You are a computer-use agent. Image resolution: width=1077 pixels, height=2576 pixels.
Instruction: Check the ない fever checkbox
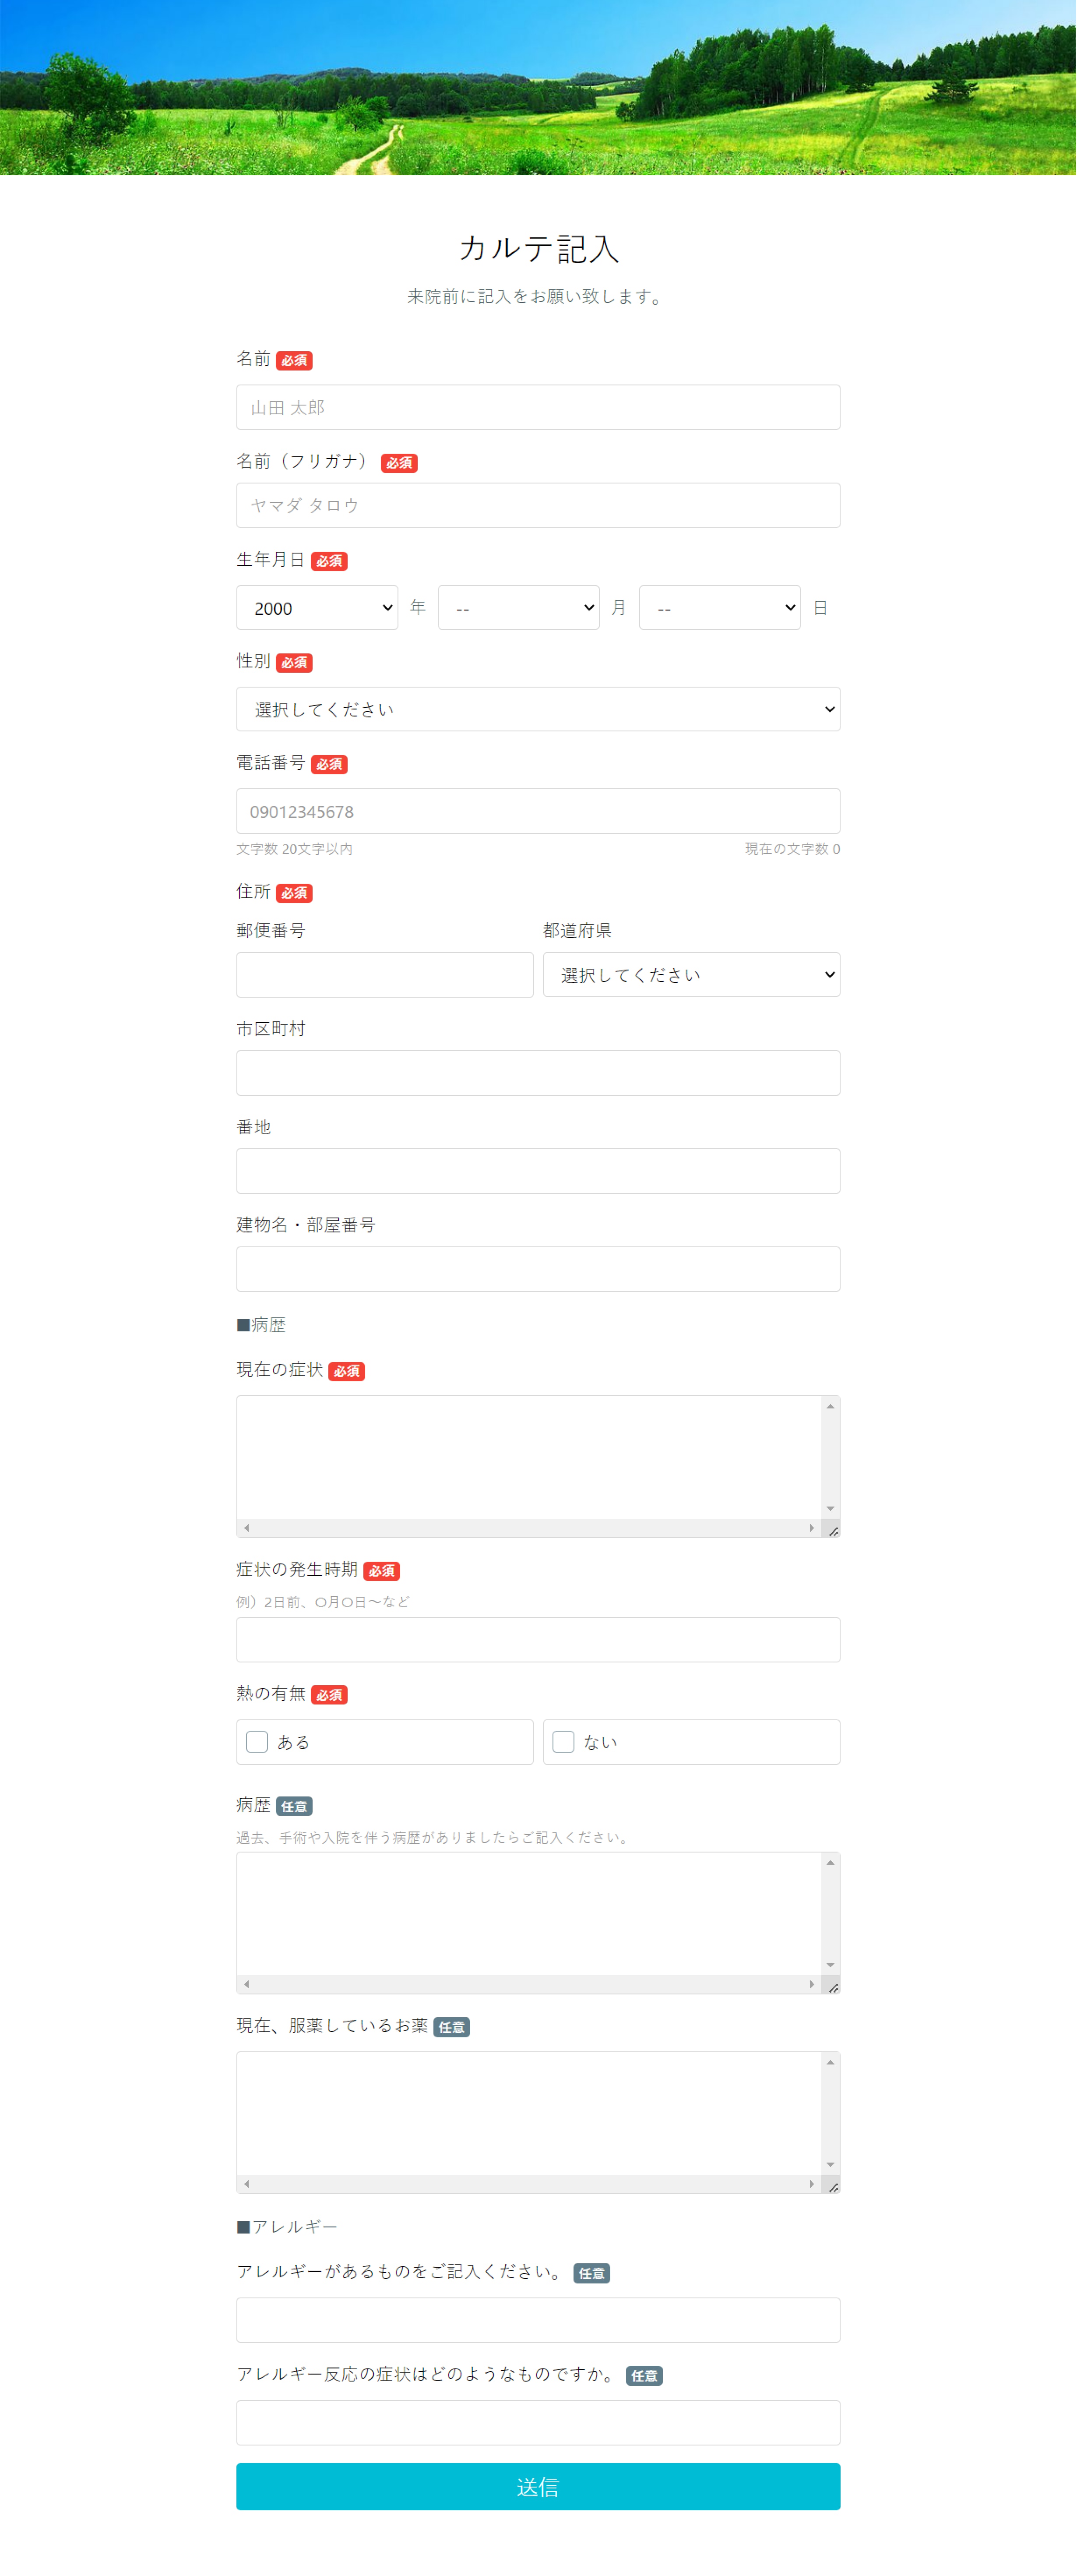(x=563, y=1742)
